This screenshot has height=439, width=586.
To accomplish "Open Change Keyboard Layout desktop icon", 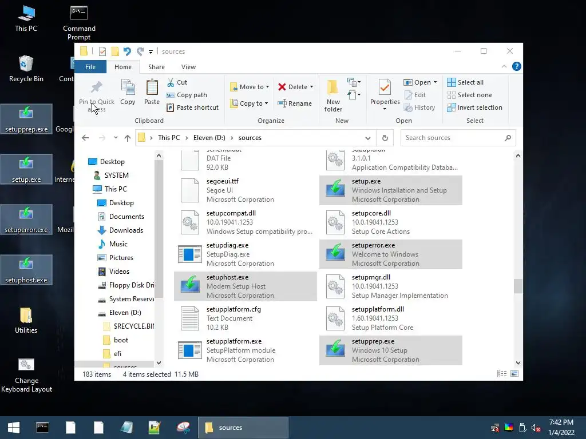I will [26, 375].
